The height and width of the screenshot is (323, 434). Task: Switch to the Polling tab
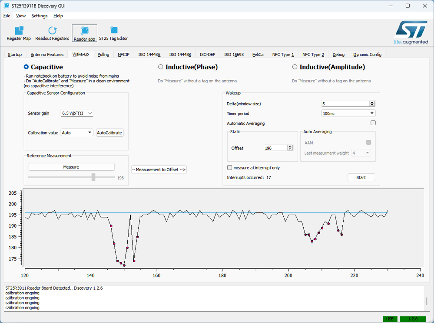click(x=103, y=55)
